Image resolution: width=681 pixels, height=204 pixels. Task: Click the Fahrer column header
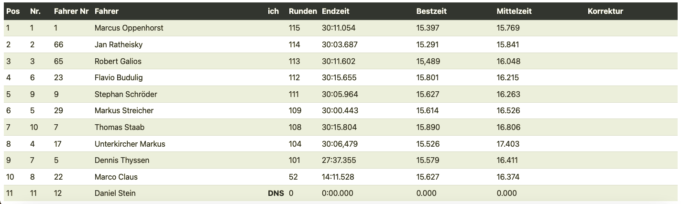pyautogui.click(x=107, y=11)
